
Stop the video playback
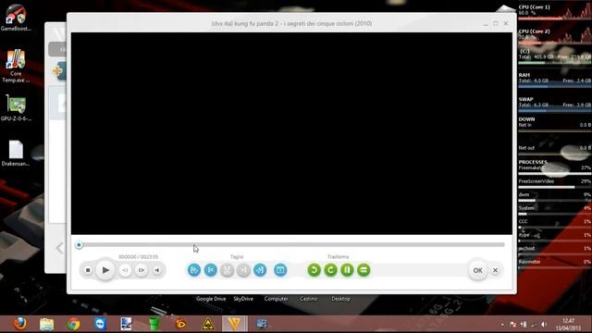coord(88,270)
